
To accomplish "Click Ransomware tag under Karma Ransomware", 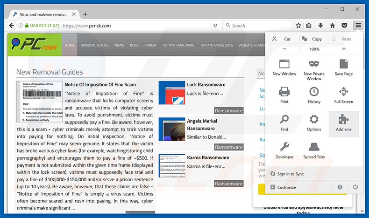I will click(229, 184).
